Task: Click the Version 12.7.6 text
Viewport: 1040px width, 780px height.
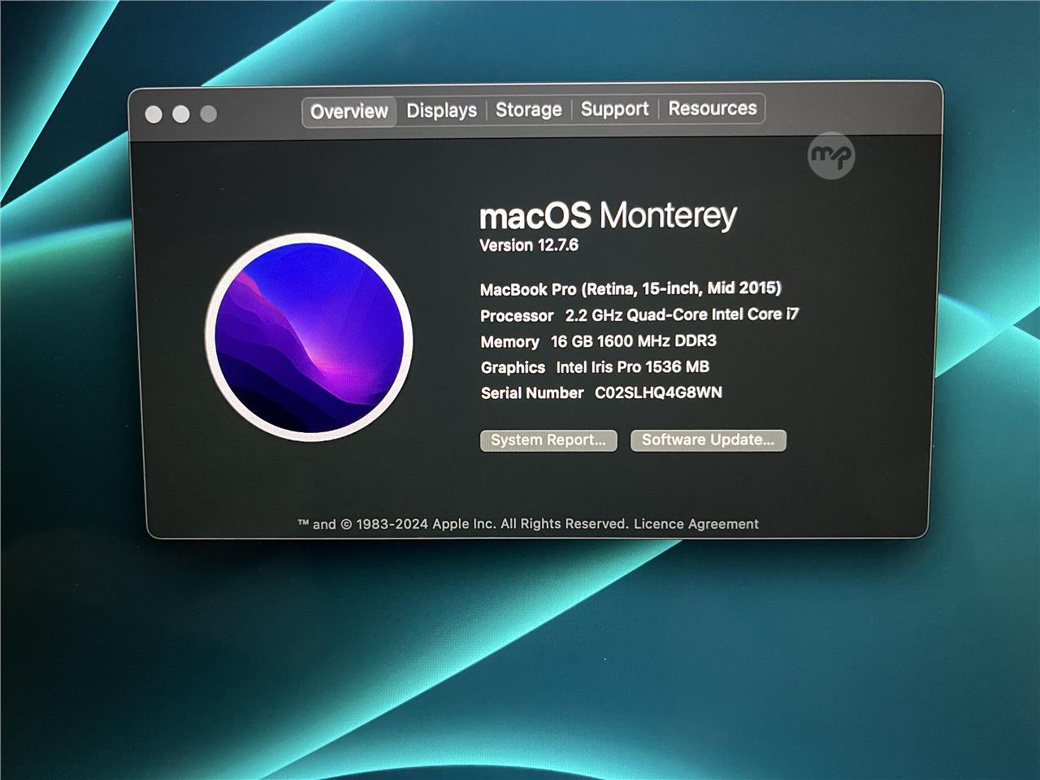Action: 529,245
